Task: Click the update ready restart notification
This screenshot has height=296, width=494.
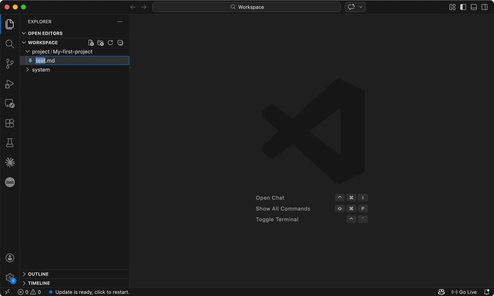Action: [92, 292]
